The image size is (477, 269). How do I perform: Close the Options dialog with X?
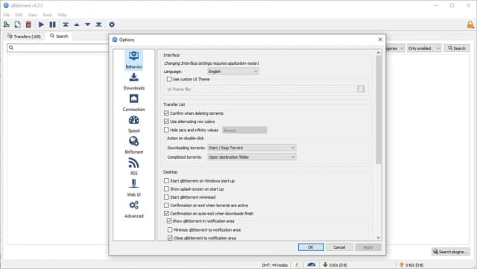click(380, 39)
